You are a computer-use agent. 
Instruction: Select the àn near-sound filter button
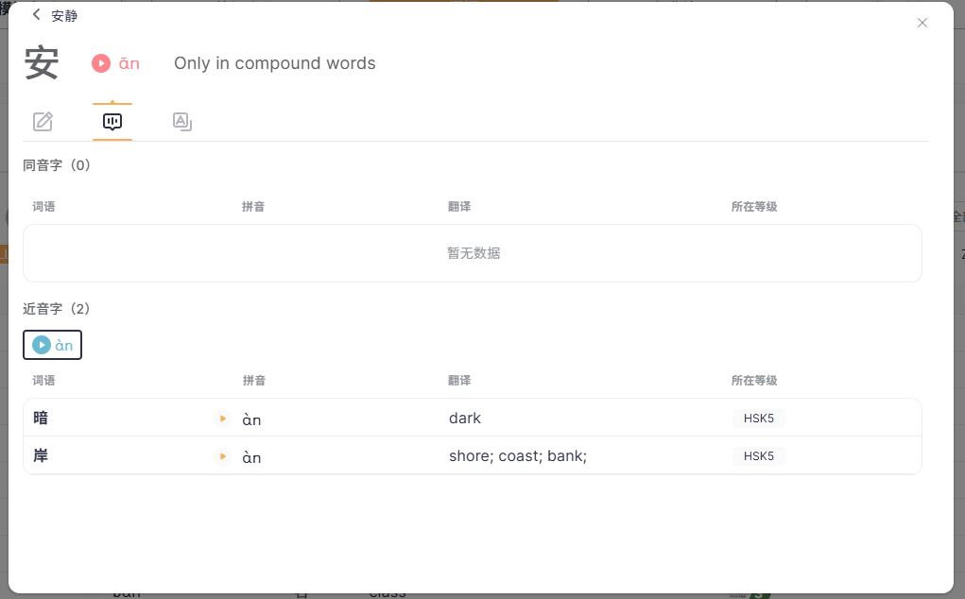(52, 345)
